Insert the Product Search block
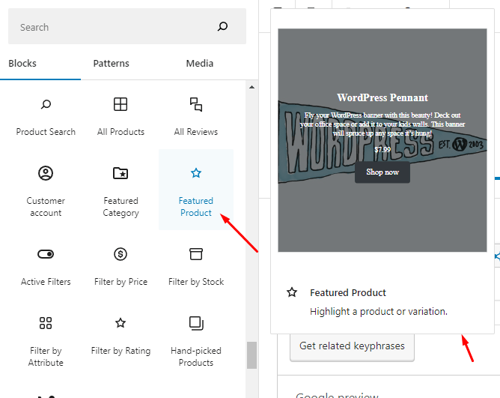 [46, 115]
